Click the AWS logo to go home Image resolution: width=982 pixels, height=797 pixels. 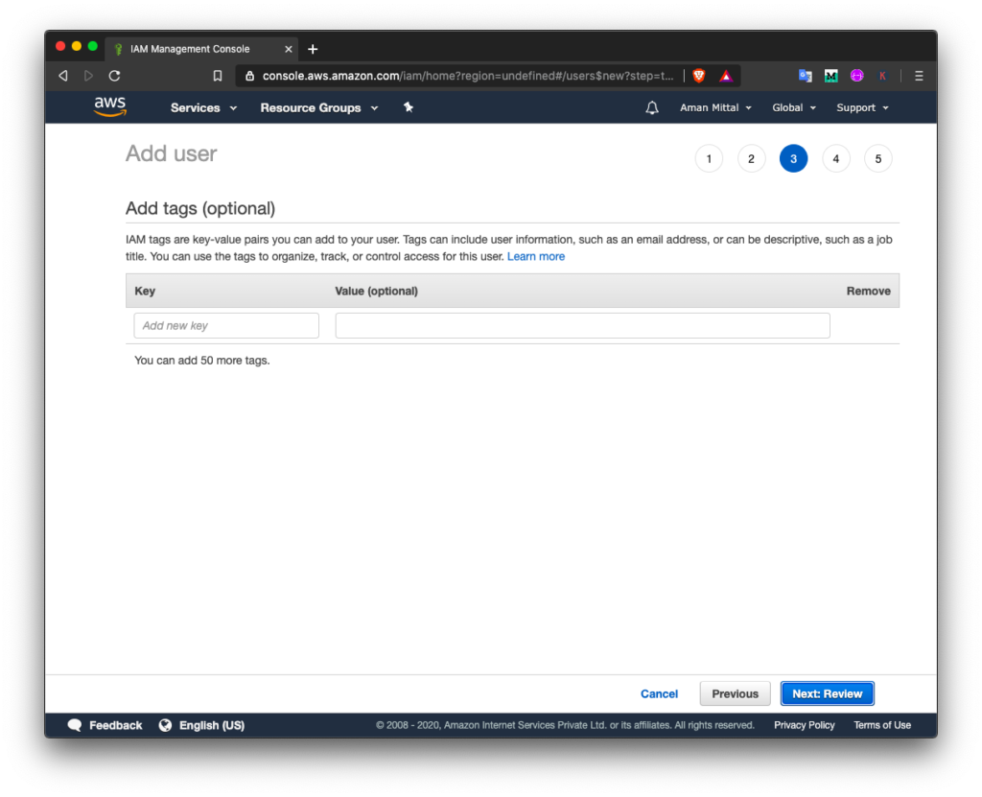(x=109, y=107)
